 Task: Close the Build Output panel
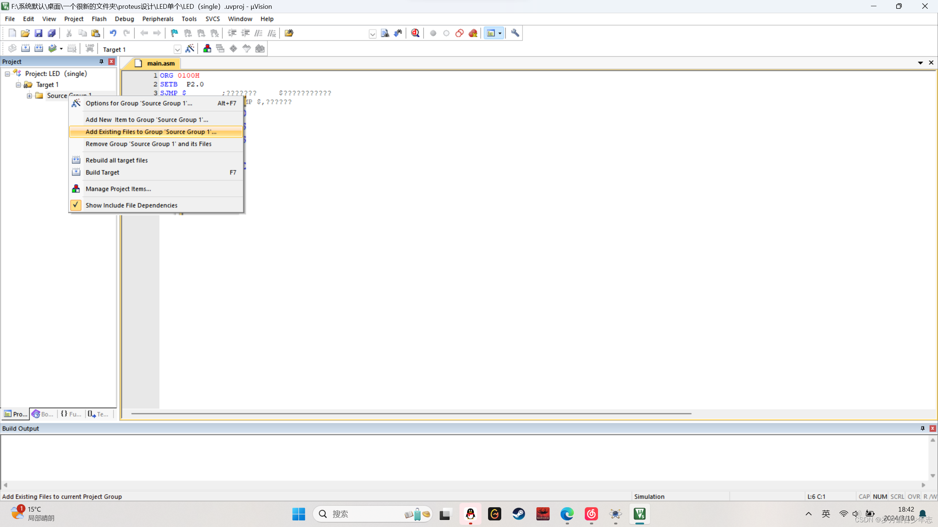click(933, 428)
